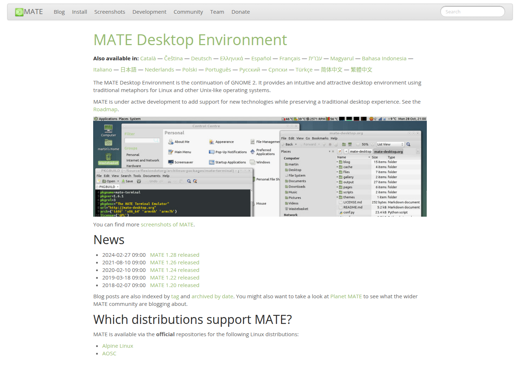Open the 'screenshots of MATE' link
This screenshot has height=390, width=520.
click(167, 225)
